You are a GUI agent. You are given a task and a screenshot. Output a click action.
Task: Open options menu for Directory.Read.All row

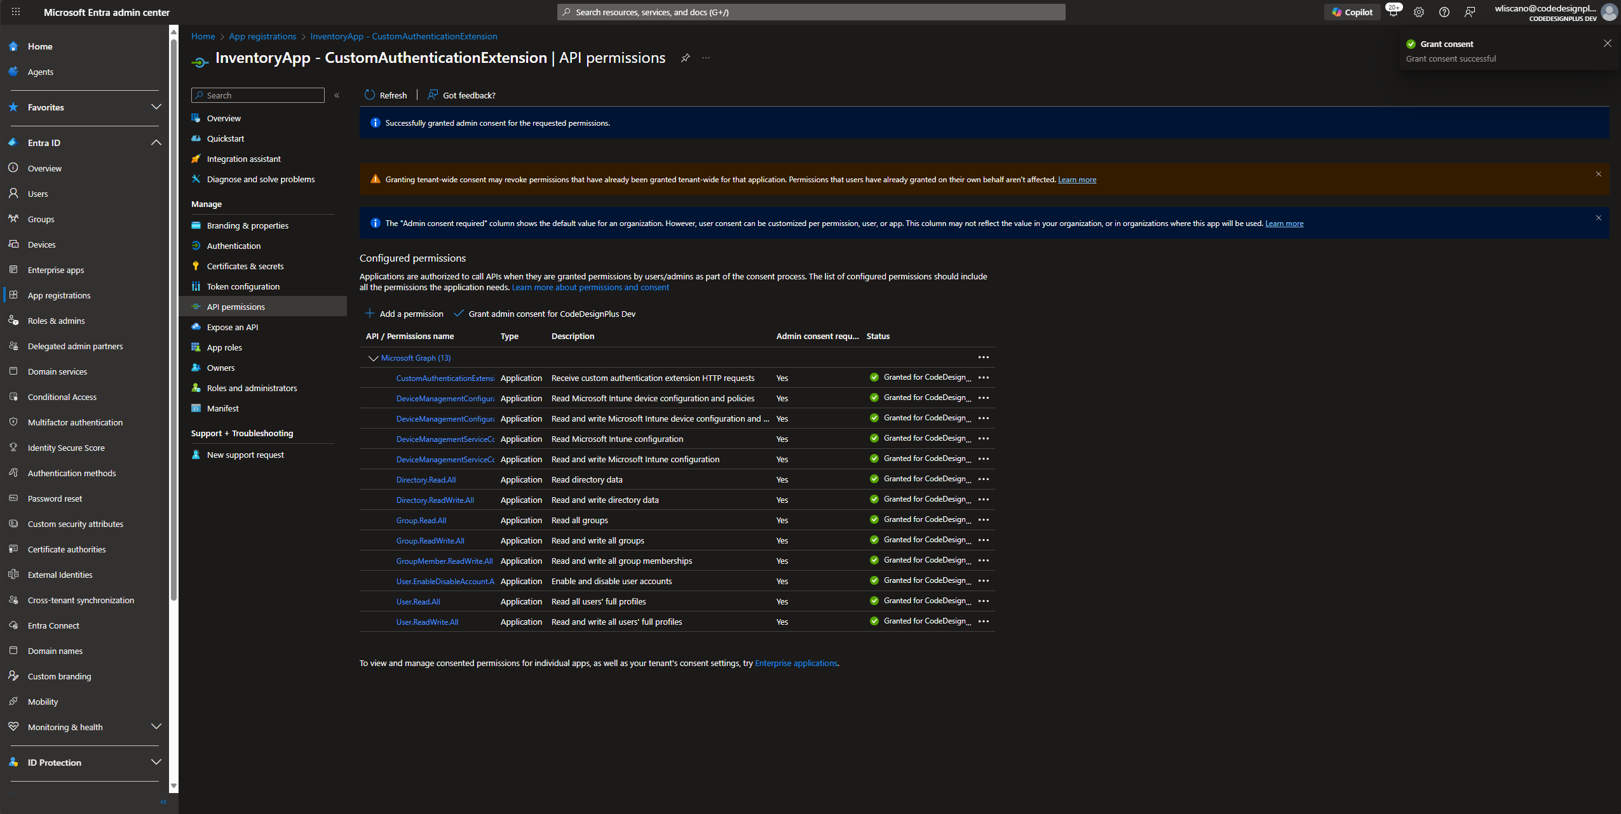point(984,479)
